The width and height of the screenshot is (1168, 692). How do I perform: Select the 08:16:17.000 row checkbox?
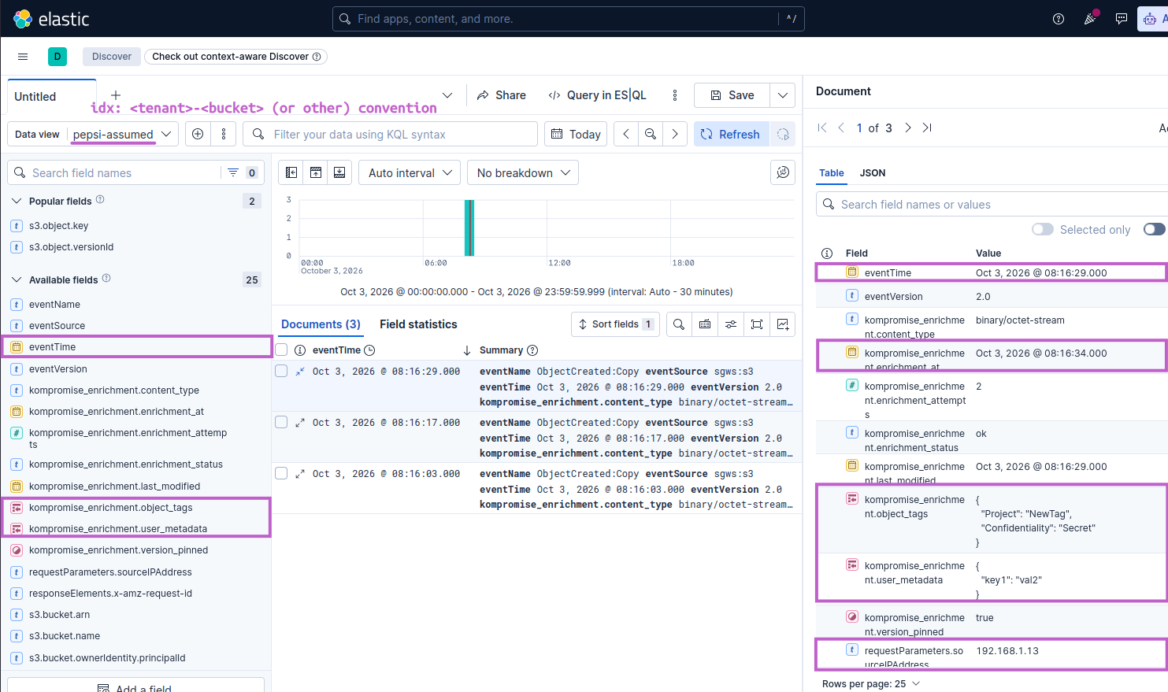tap(281, 423)
